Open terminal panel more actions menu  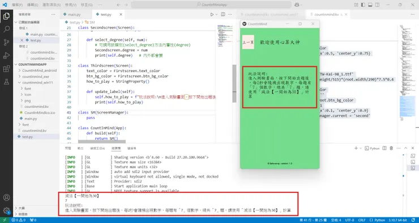(x=399, y=148)
